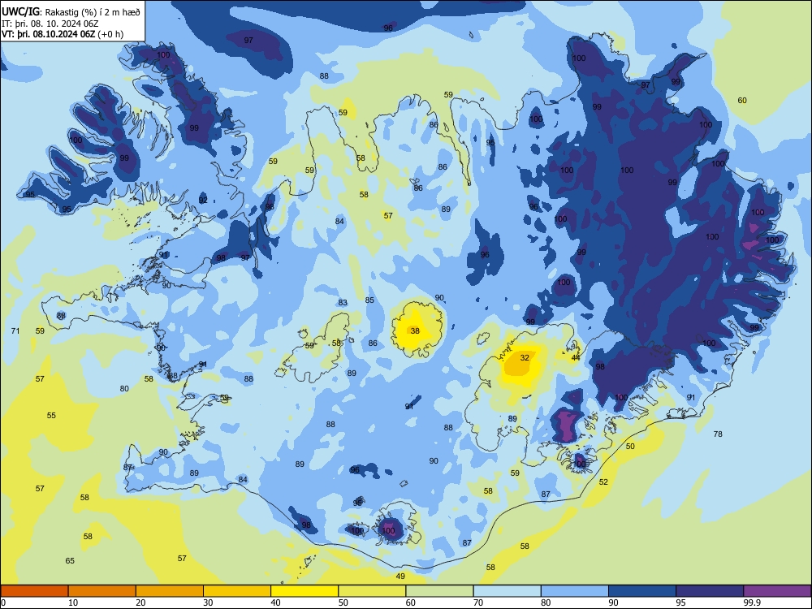
Task: Click the map value '65' in southwest corner
Action: click(x=70, y=561)
